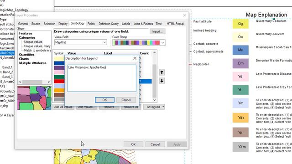Image resolution: width=292 pixels, height=164 pixels.
Task: Click Cancel in Layer Properties window
Action: click(155, 144)
